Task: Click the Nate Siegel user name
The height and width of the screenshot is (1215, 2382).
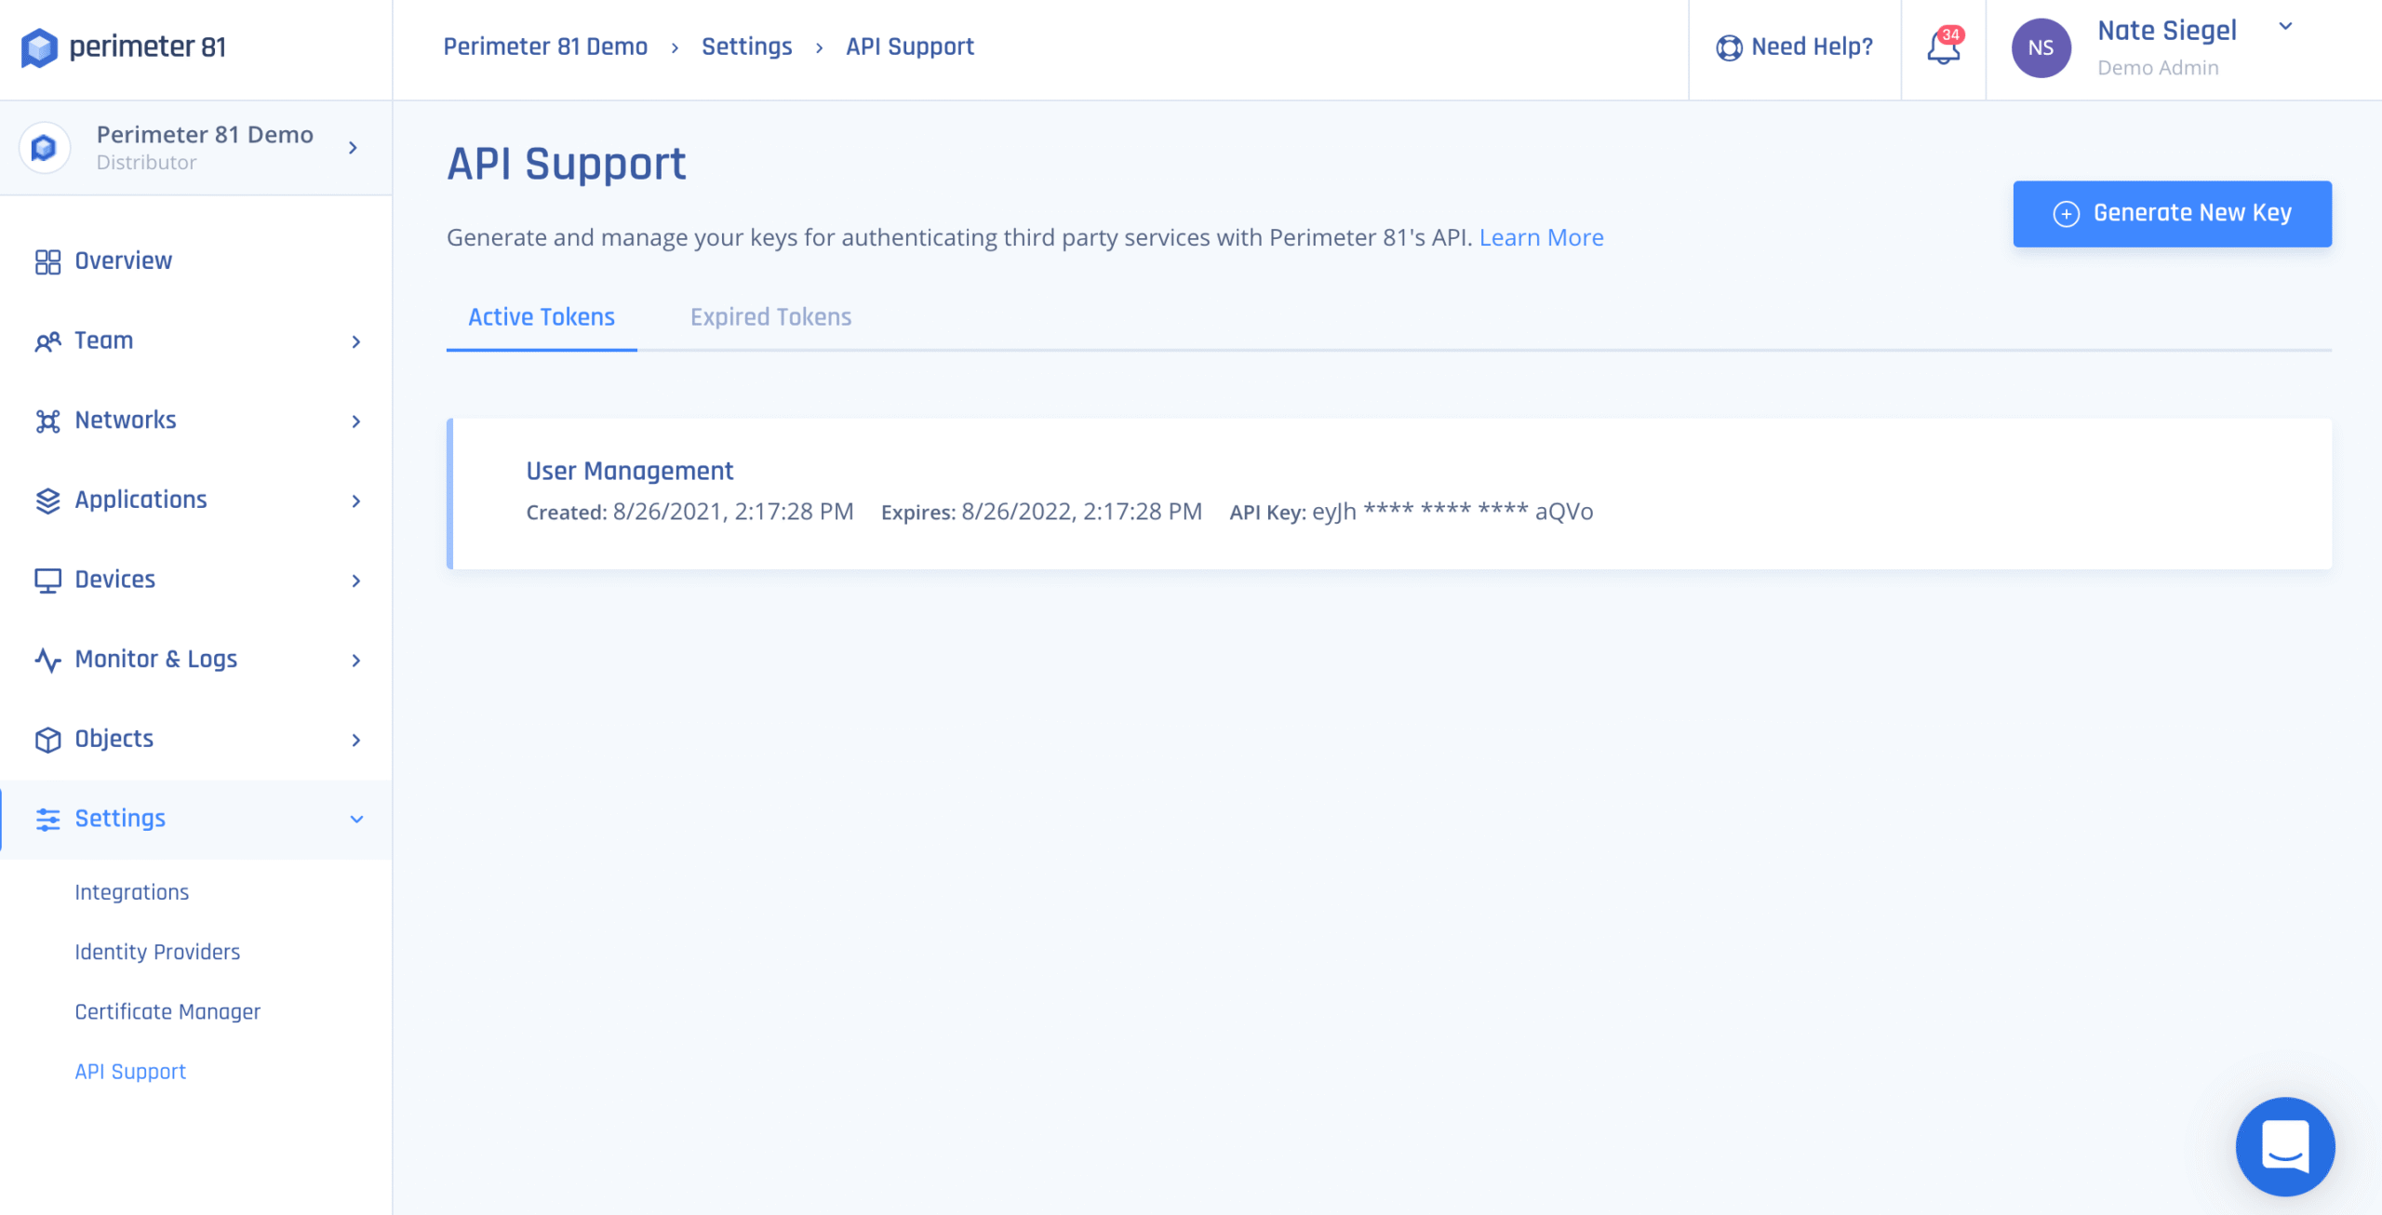Action: point(2167,31)
